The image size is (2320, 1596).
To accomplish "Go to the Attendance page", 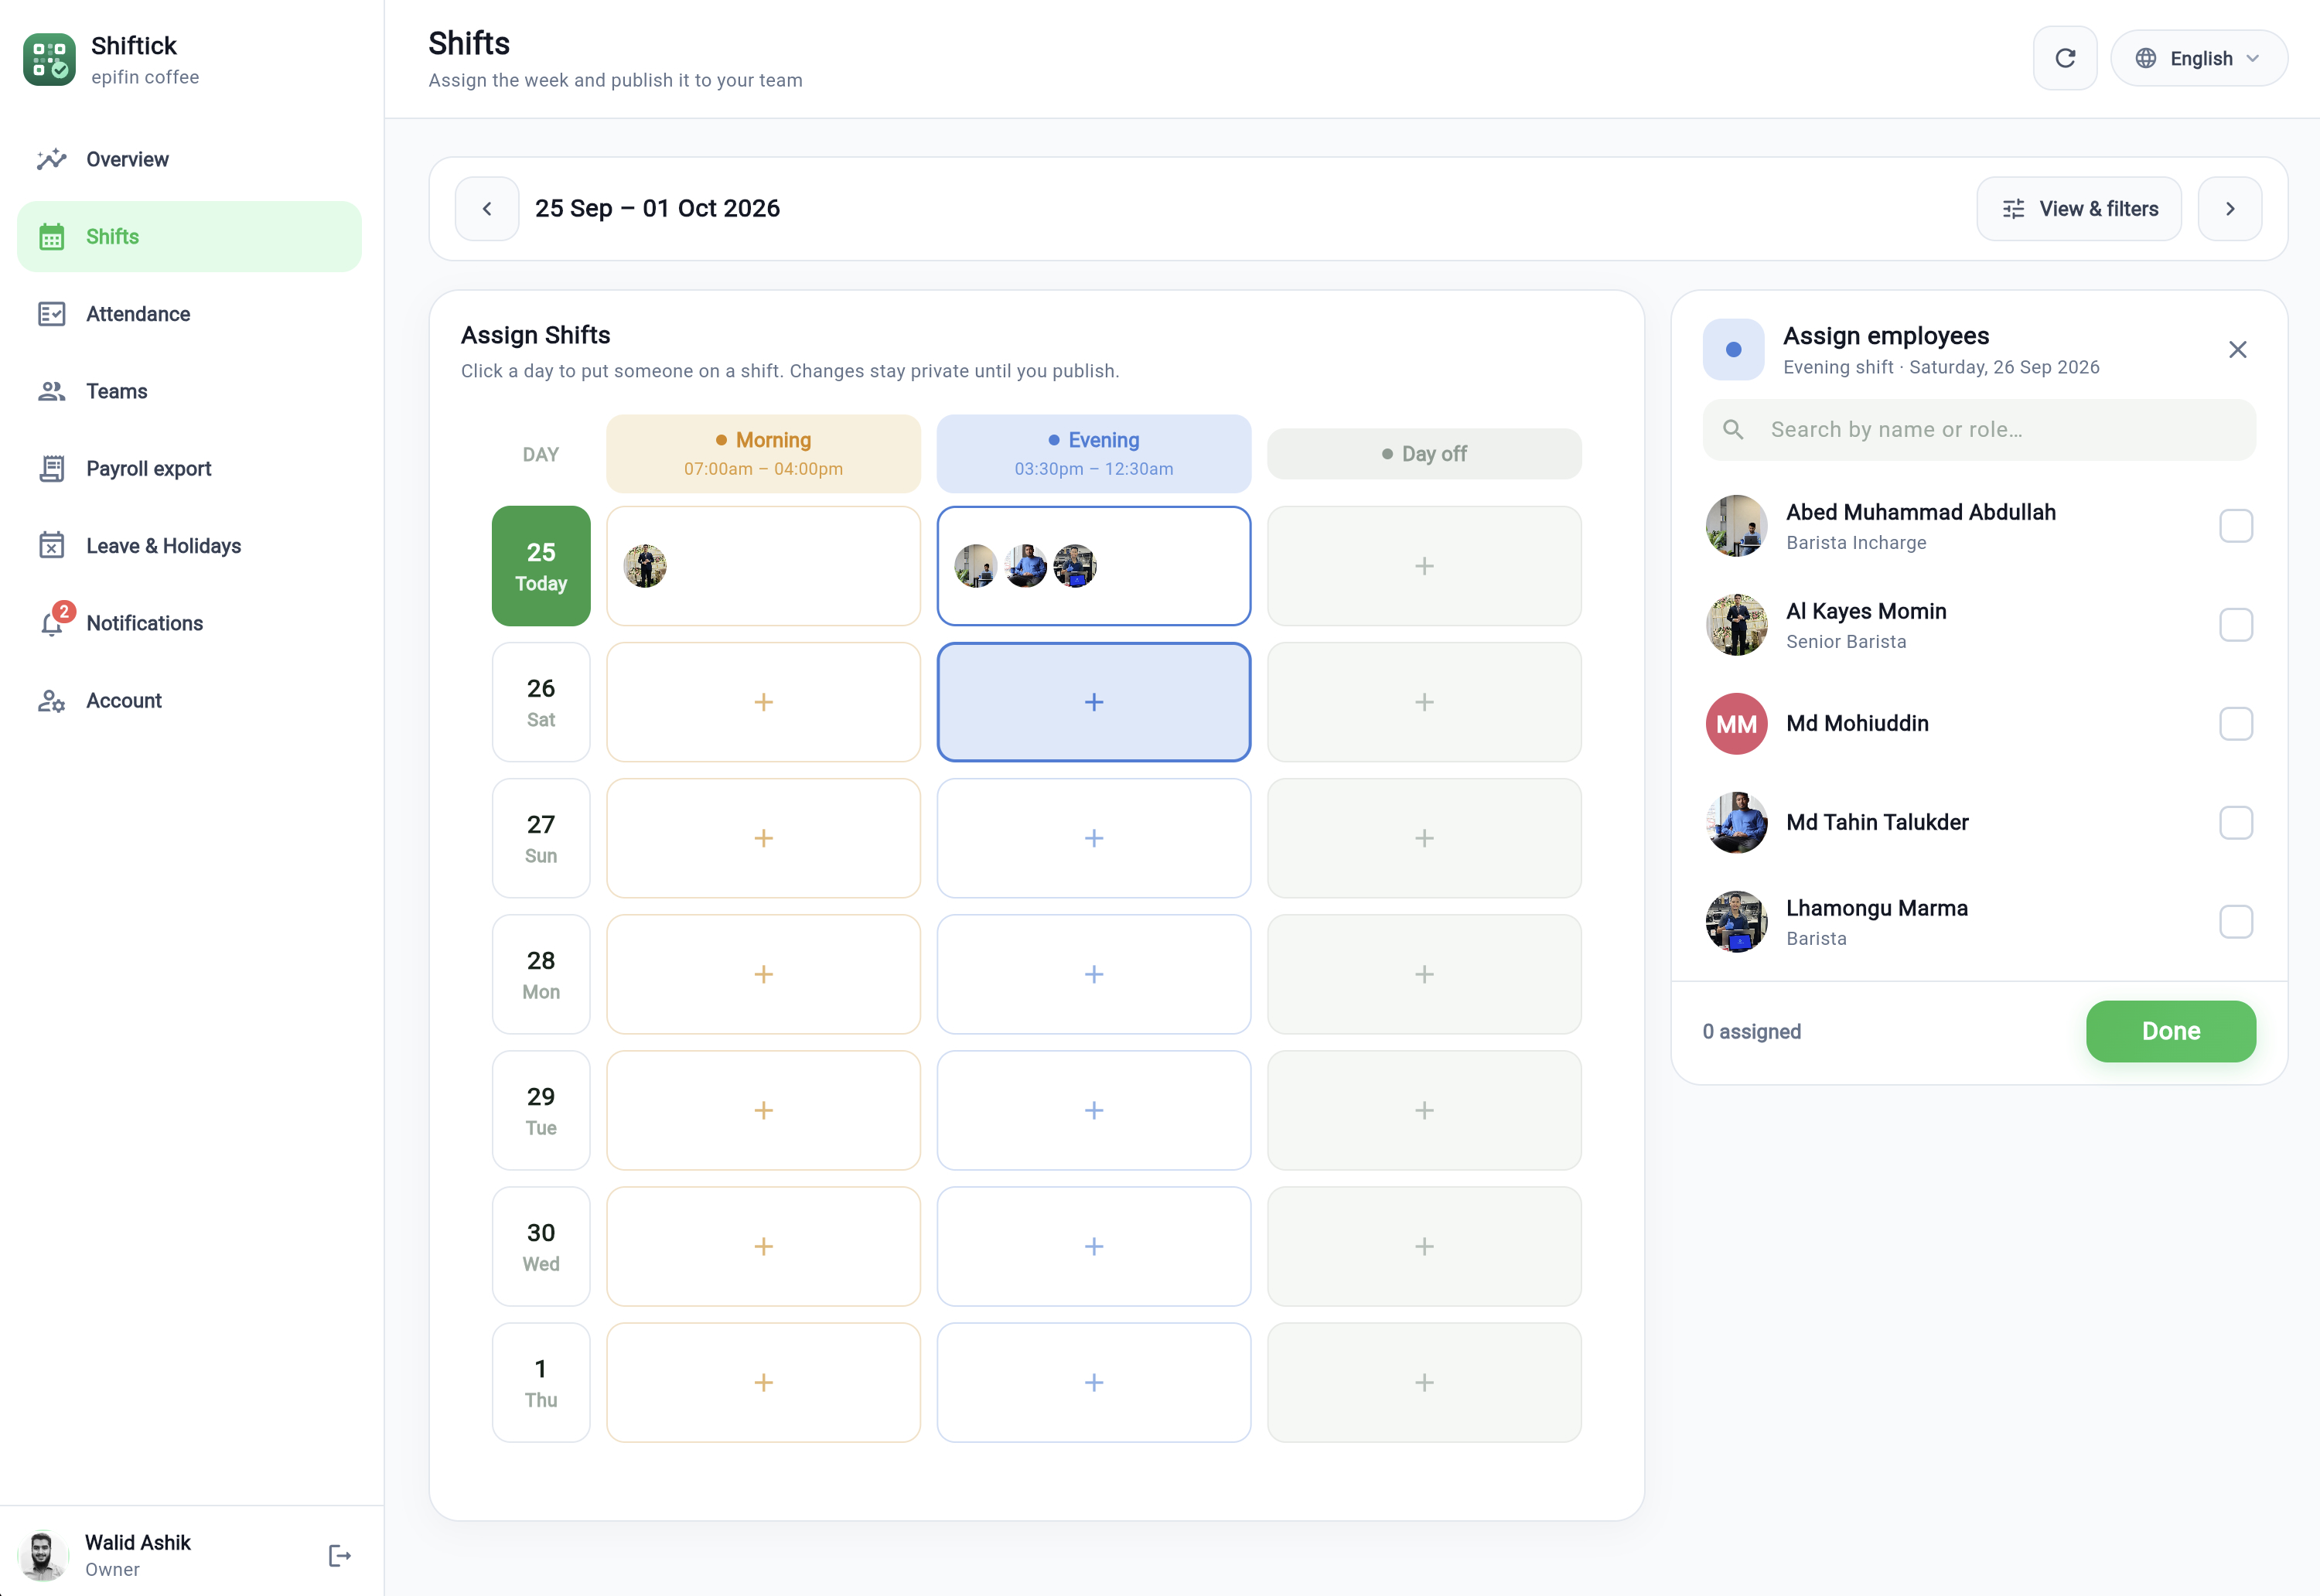I will point(189,314).
